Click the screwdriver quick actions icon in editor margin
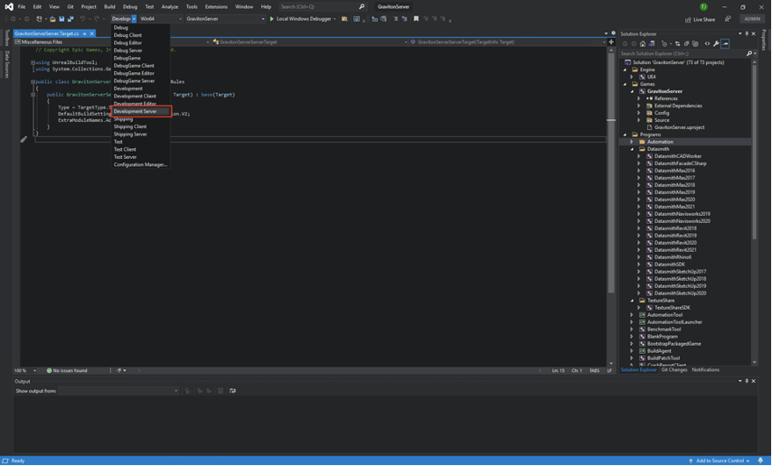This screenshot has width=772, height=466. pos(23,140)
